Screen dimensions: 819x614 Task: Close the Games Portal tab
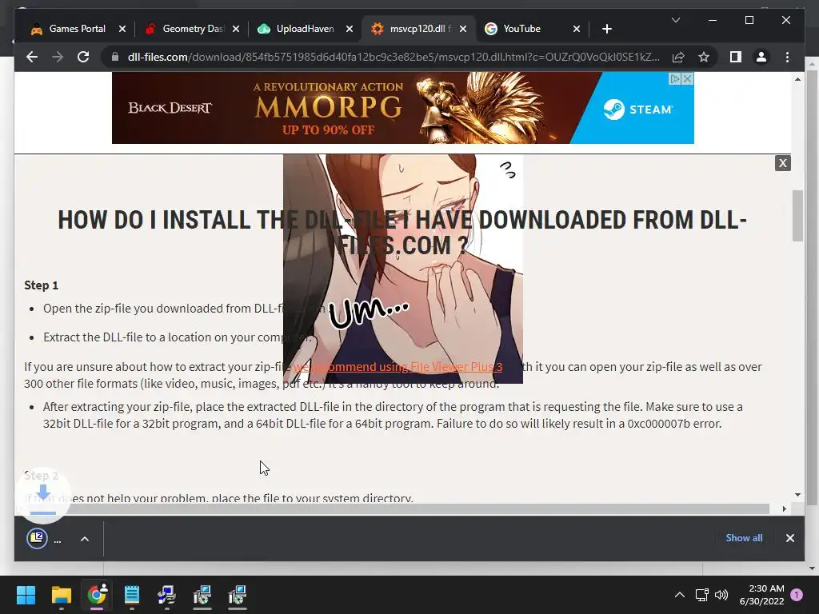coord(122,29)
